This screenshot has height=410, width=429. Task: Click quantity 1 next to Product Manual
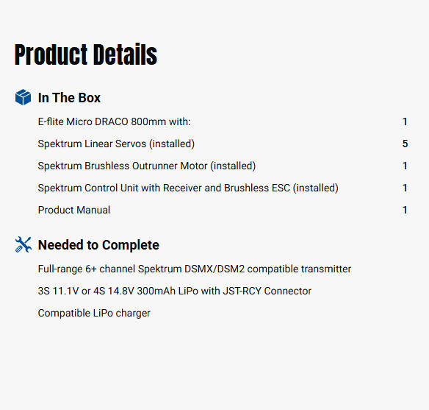405,210
